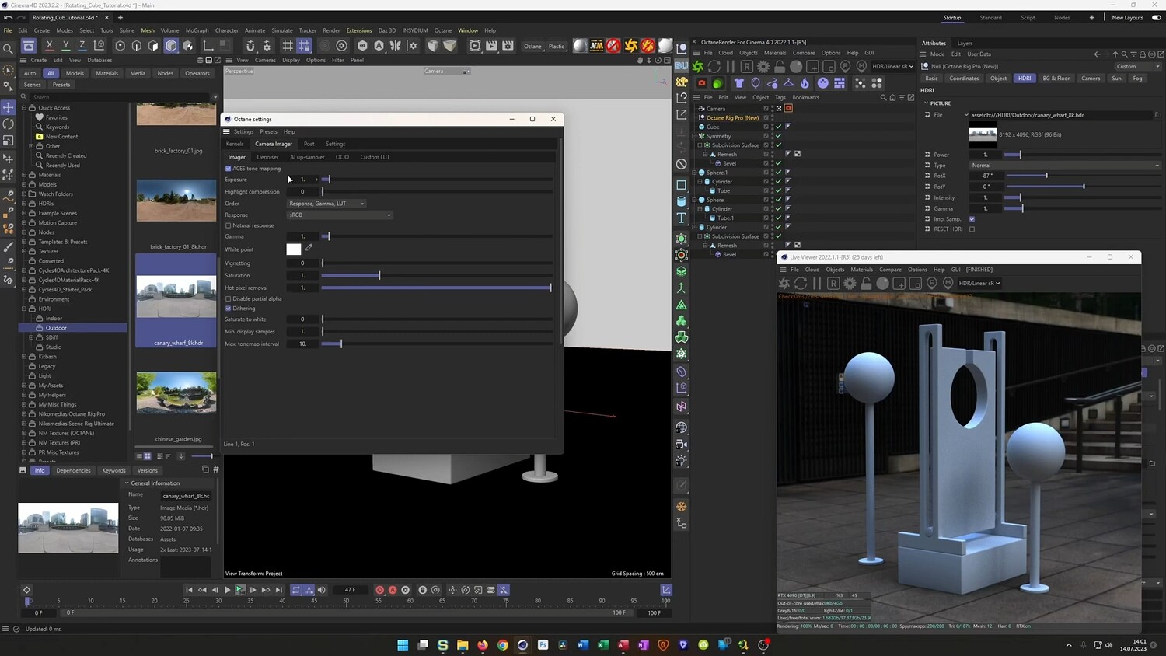
Task: Click the Saturation slider in Octane settings
Action: tap(437, 275)
